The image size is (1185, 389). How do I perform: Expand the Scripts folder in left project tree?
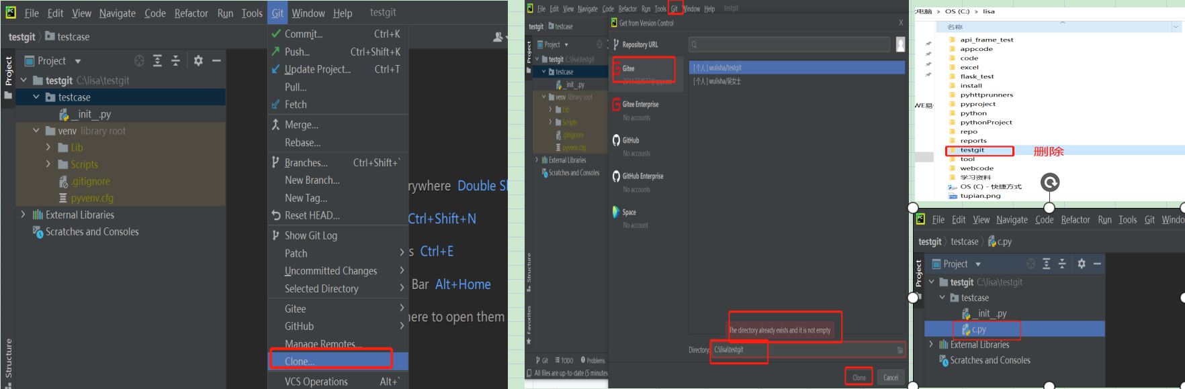tap(48, 164)
